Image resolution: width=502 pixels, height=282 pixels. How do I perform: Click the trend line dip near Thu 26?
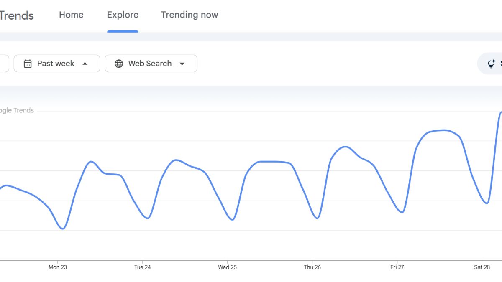(x=317, y=217)
